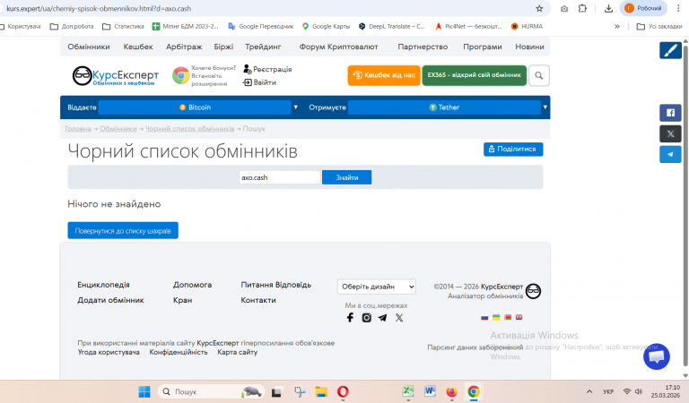The image size is (689, 403).
Task: Click the Знайти search button
Action: pyautogui.click(x=346, y=177)
